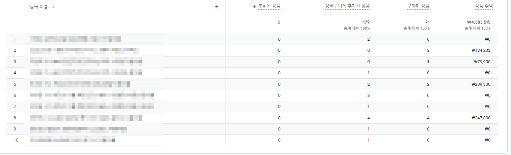Click blurred item name in row 9

point(78,129)
